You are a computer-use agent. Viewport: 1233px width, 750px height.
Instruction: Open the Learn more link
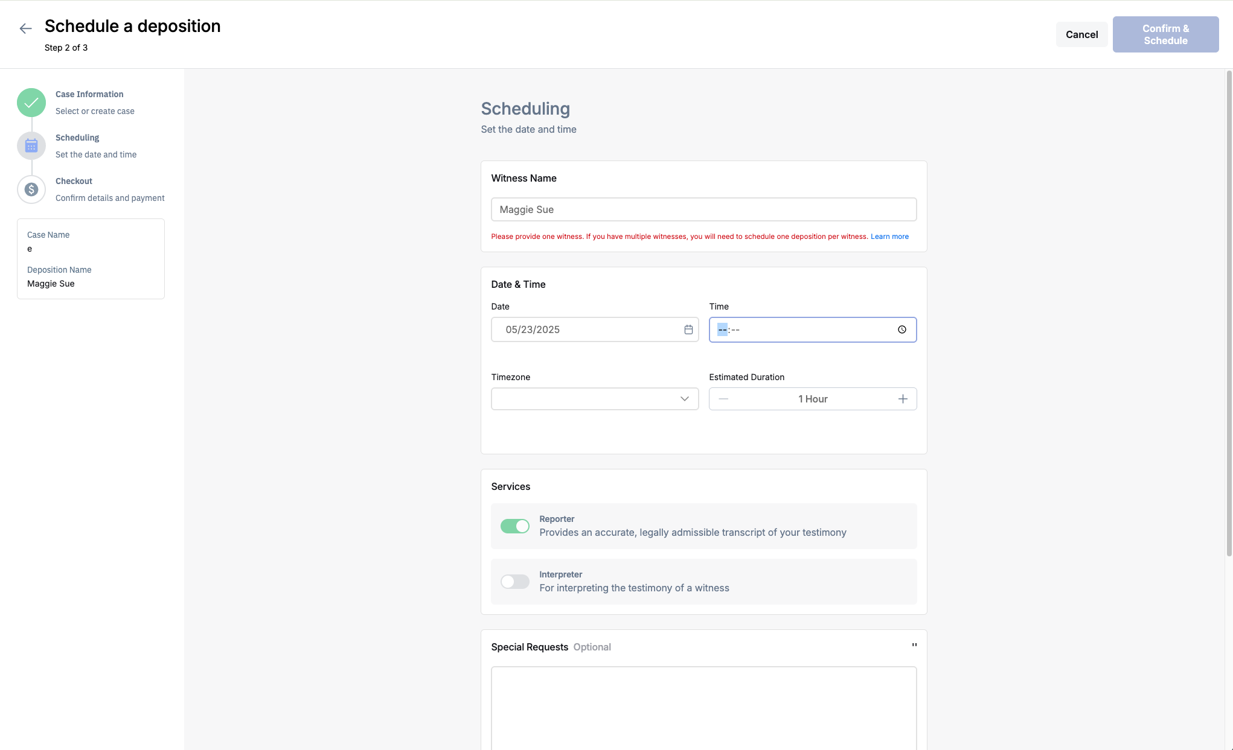(889, 237)
